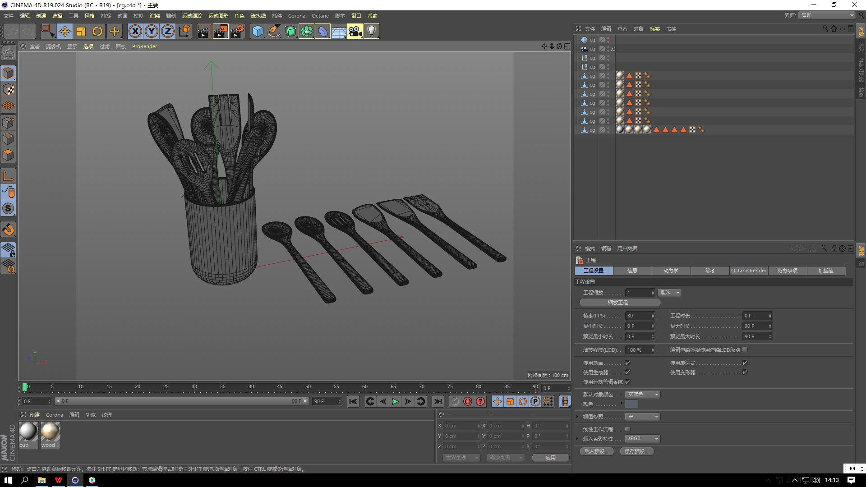Click the 颜色 color swatch
The image size is (866, 487).
(x=632, y=404)
